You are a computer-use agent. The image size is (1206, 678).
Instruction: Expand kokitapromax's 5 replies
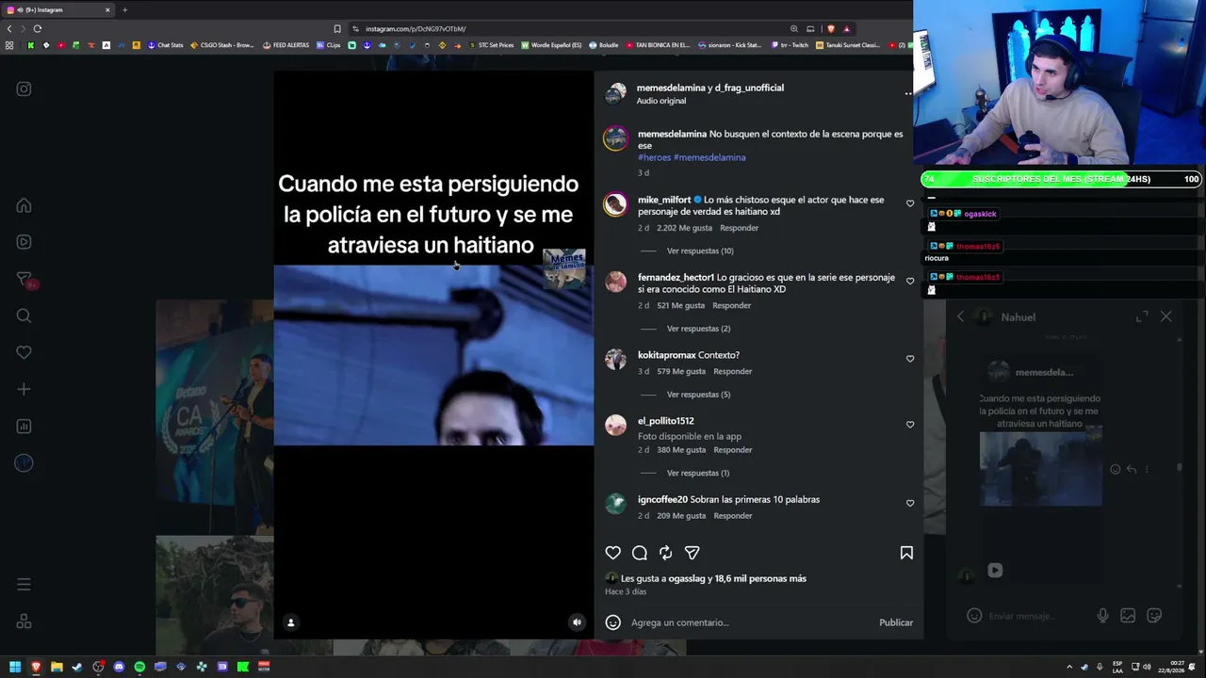coord(699,395)
